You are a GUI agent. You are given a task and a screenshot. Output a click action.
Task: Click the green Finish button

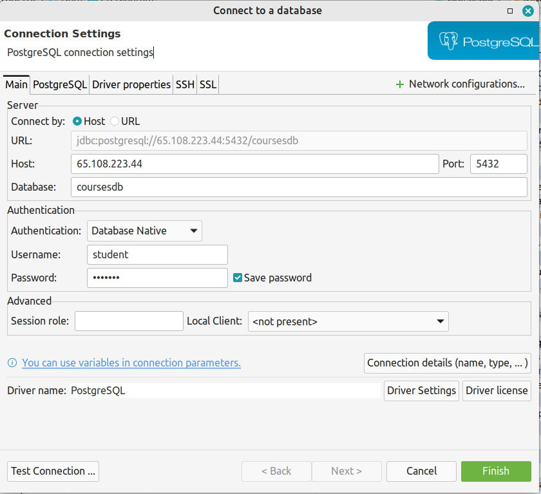[496, 471]
